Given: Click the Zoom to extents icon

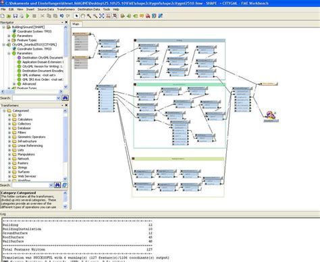Looking at the screenshot, I should pos(102,15).
